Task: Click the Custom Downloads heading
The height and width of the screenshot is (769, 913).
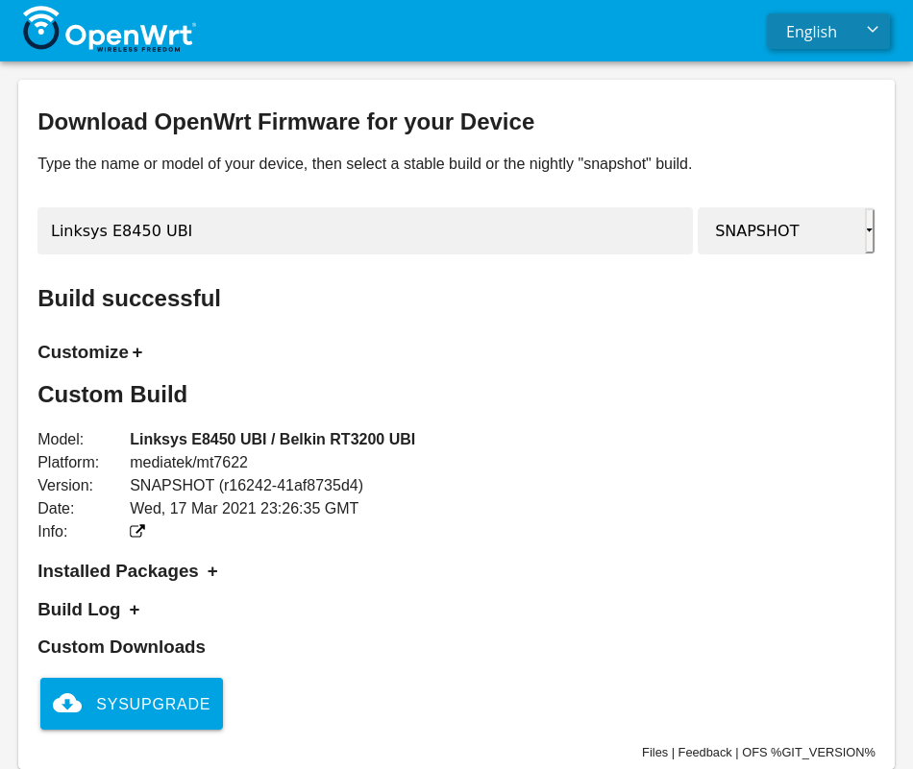Action: (x=121, y=647)
